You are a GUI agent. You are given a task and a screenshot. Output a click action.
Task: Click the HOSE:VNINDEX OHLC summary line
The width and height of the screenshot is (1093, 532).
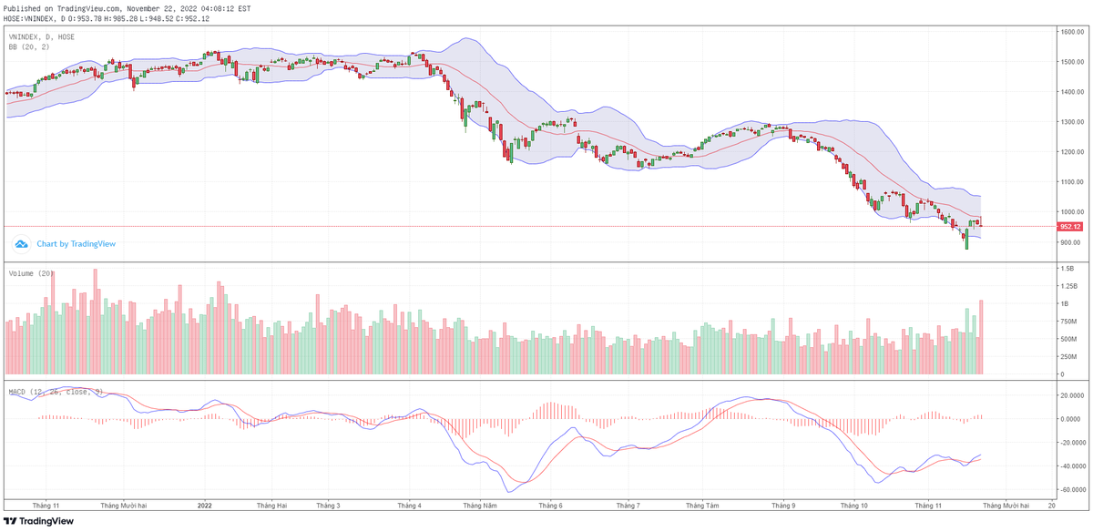pos(107,18)
